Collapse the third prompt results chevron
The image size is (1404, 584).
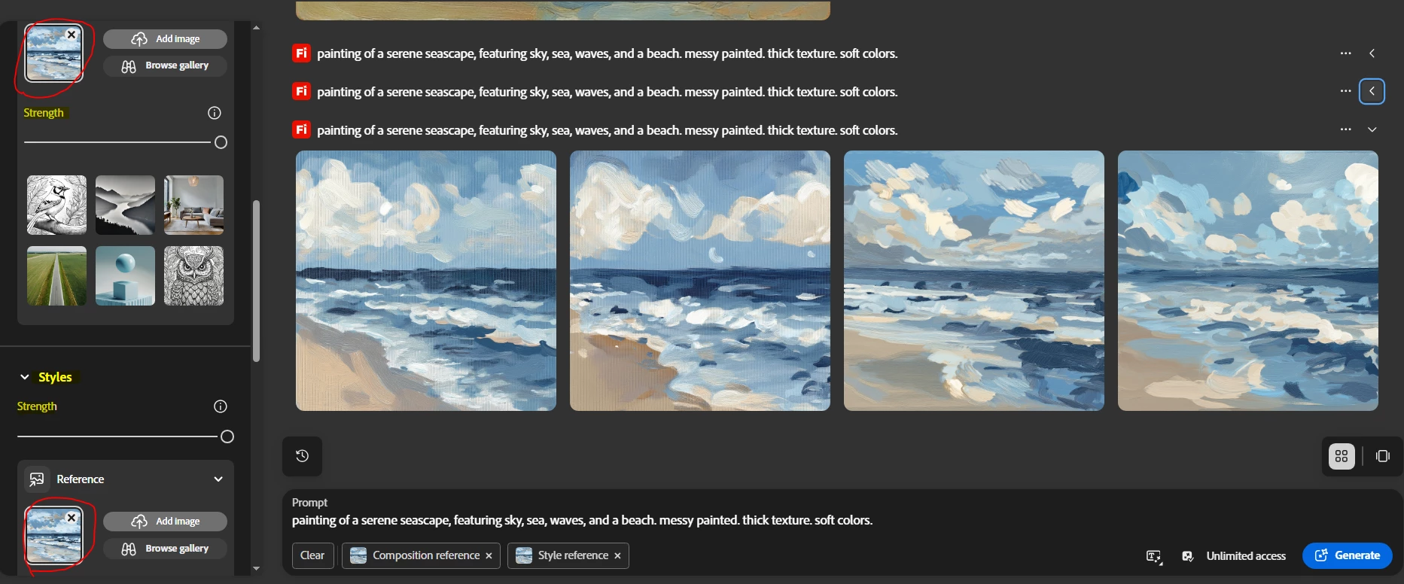click(1372, 129)
